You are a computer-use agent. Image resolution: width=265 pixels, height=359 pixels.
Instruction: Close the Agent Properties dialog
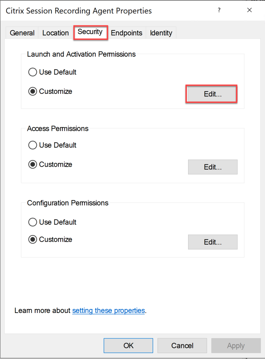click(250, 10)
